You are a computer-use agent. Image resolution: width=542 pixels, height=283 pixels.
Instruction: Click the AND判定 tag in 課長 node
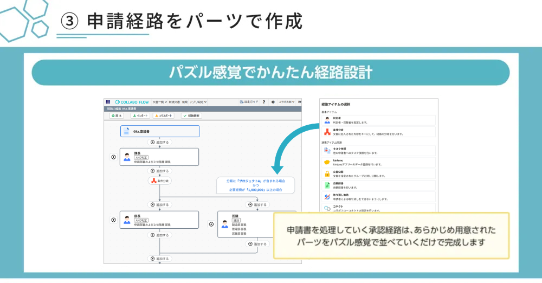point(141,157)
